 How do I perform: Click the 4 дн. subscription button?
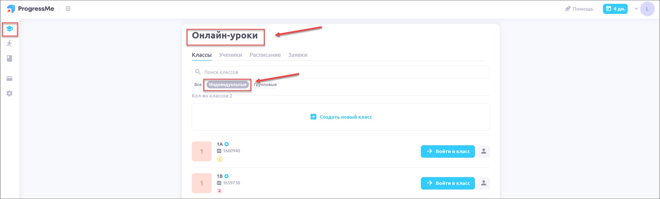coord(615,9)
